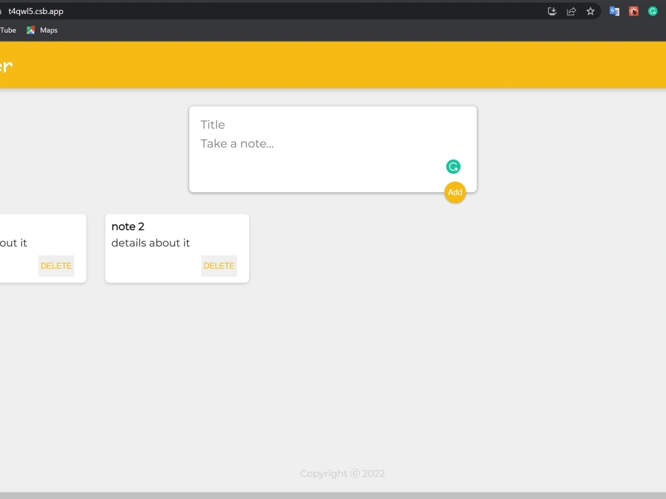
Task: Focus the Title input field
Action: 332,125
